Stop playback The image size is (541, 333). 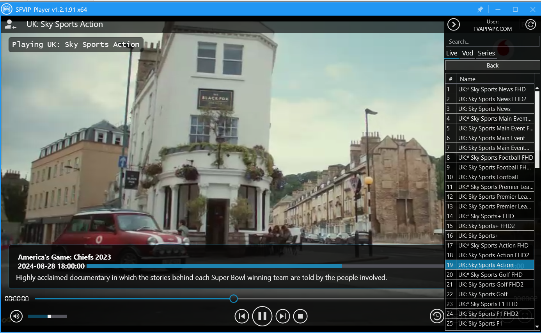pos(300,316)
